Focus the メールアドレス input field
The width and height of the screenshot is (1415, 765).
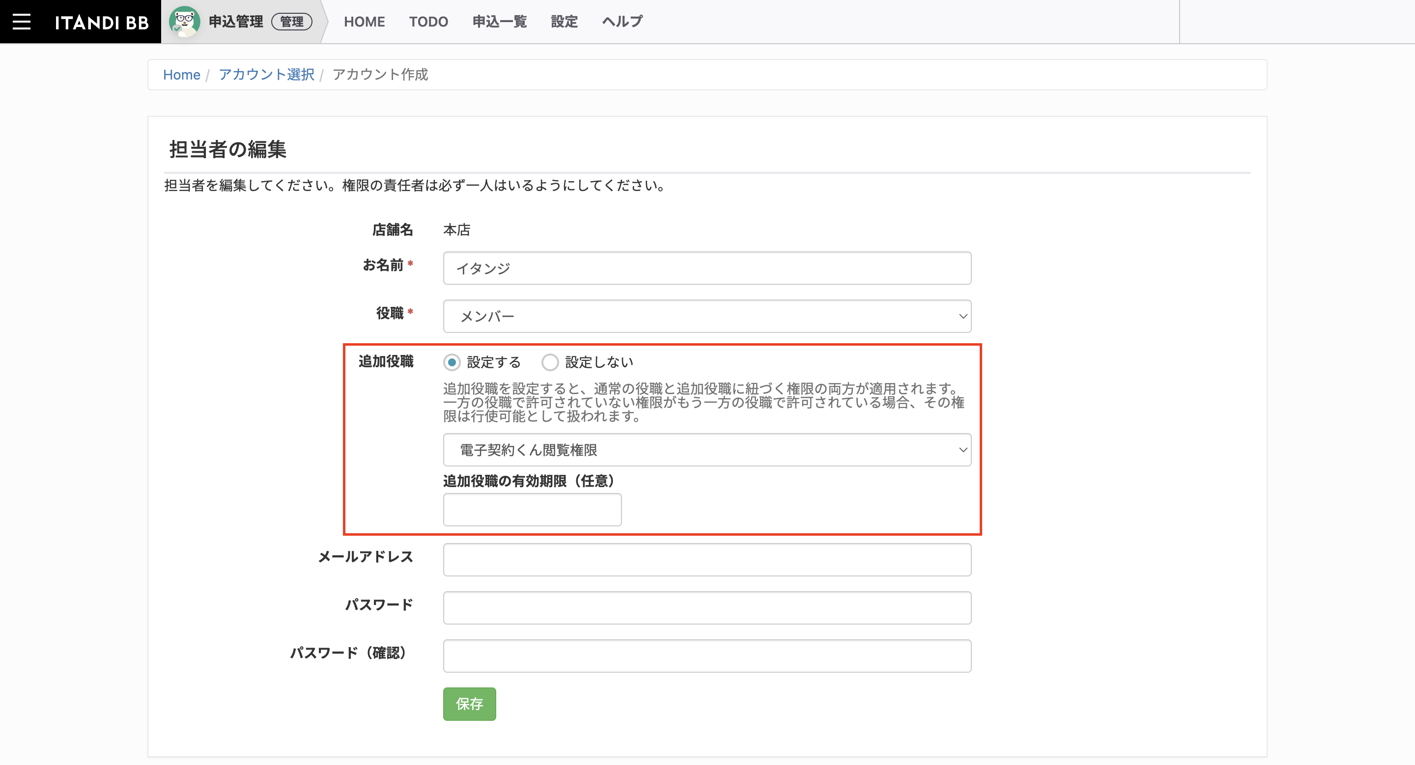click(707, 560)
